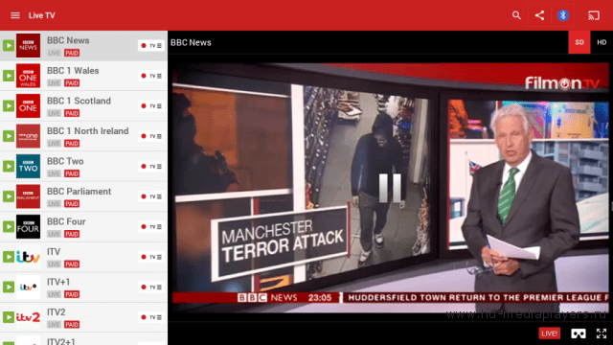Image resolution: width=613 pixels, height=345 pixels.
Task: Toggle the Bluetooth icon
Action: (x=562, y=15)
